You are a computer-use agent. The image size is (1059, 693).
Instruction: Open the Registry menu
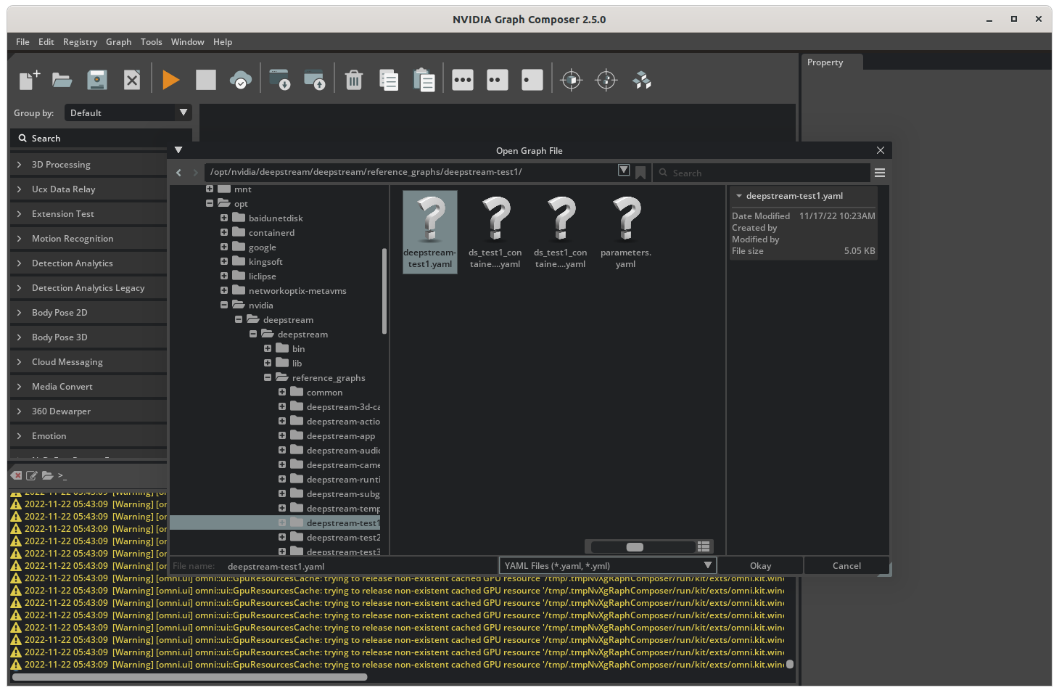point(80,42)
